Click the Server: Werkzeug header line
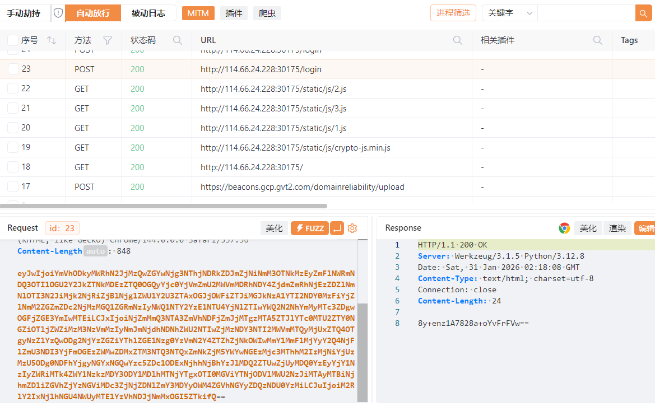The width and height of the screenshot is (655, 411). [501, 256]
